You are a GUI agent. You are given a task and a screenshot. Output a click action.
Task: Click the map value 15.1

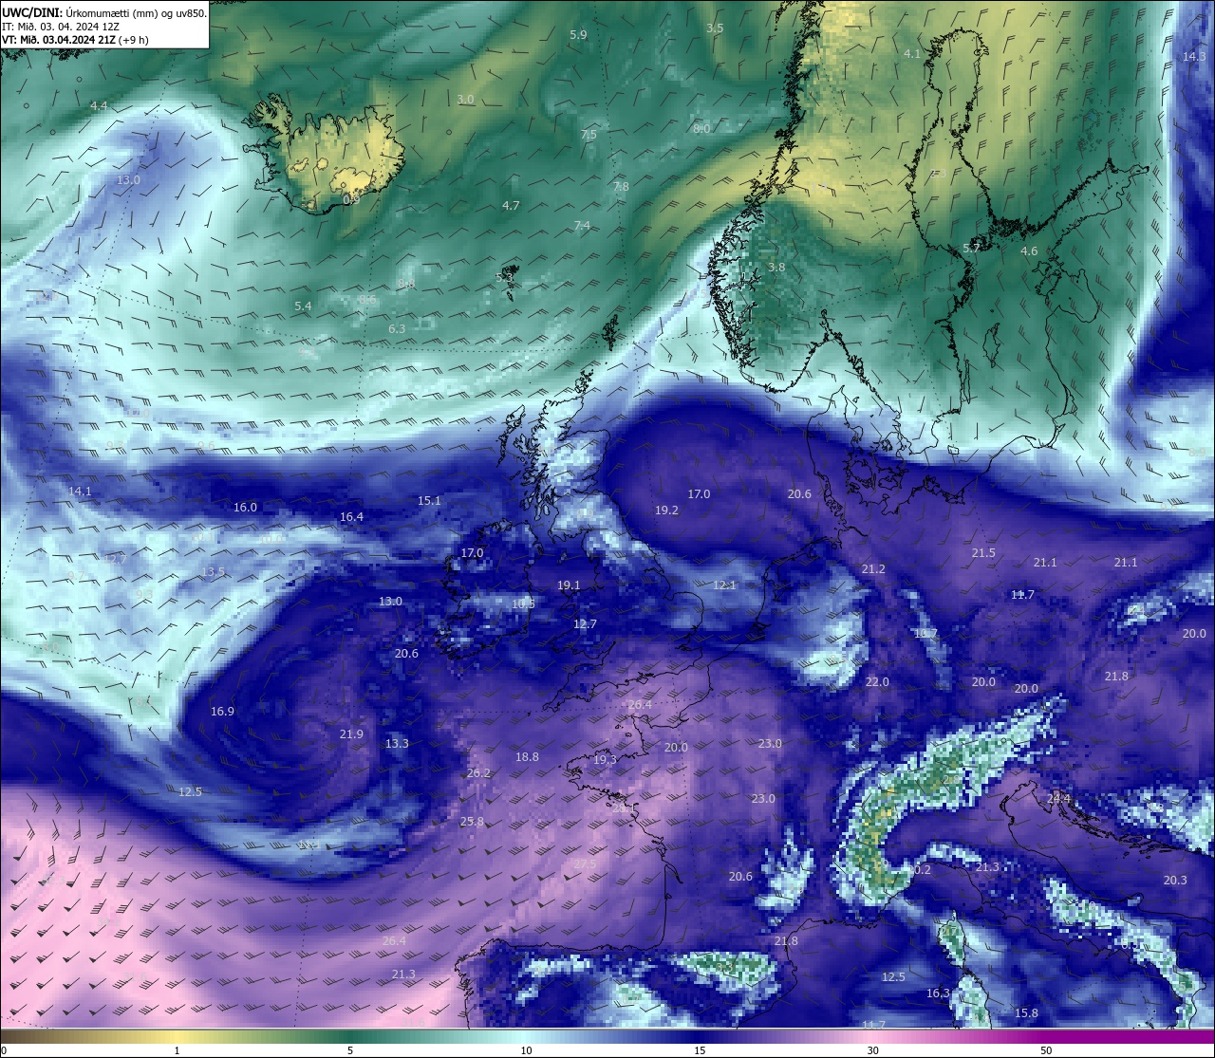429,501
